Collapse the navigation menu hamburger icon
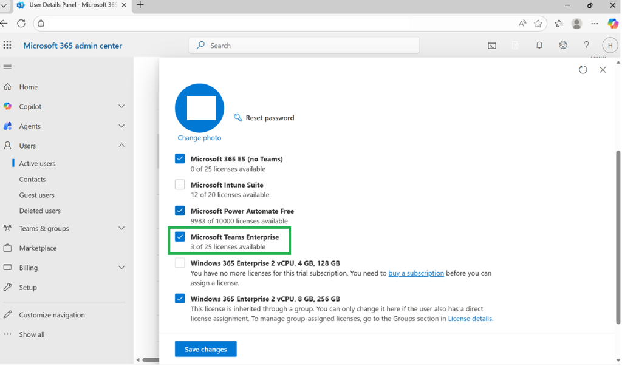The width and height of the screenshot is (622, 366). 7,67
